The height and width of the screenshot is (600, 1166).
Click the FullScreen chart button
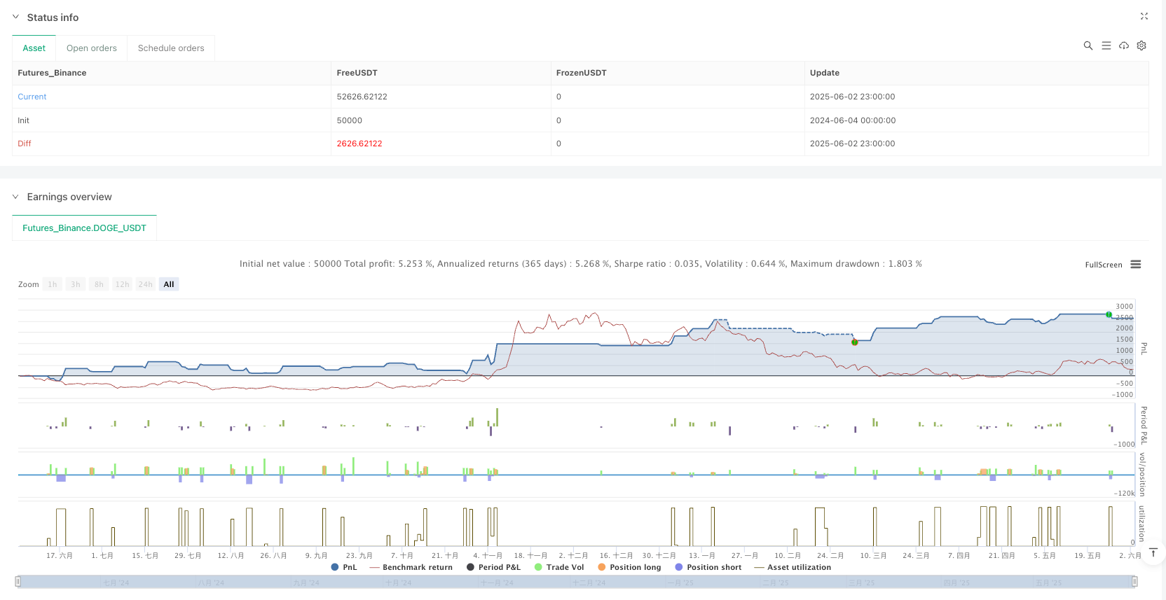pyautogui.click(x=1103, y=265)
